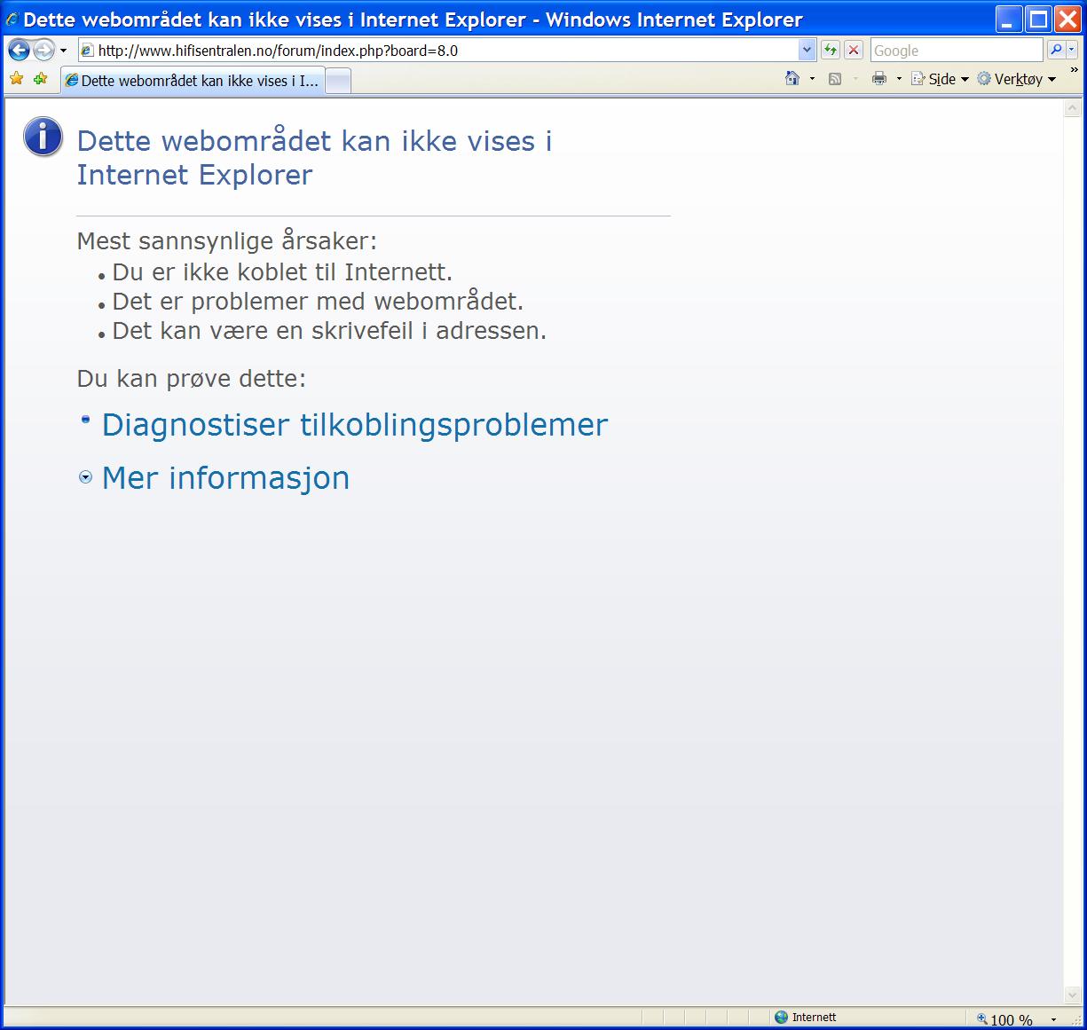The image size is (1087, 1030).
Task: Maximize the Internet Explorer window
Action: tap(1038, 19)
